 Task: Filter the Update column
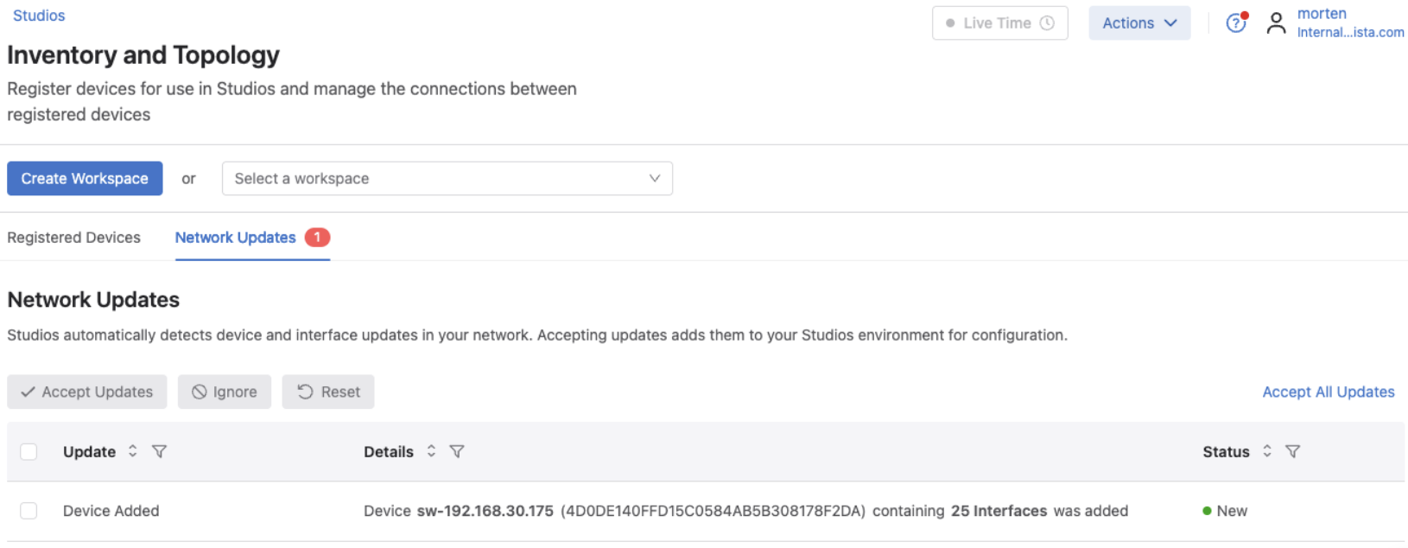159,451
